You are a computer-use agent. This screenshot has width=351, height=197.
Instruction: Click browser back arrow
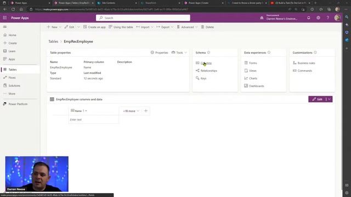[x=5, y=9]
